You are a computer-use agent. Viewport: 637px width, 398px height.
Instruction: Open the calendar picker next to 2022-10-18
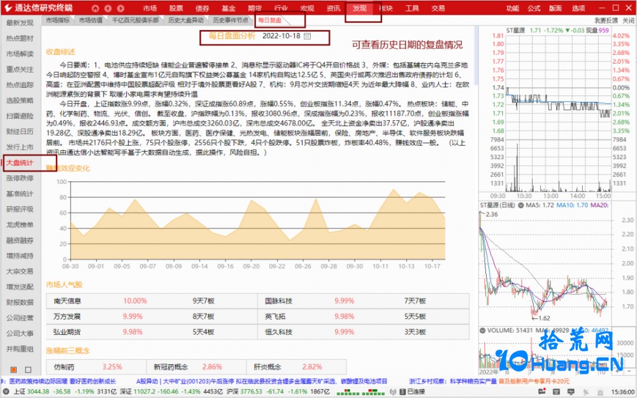point(308,36)
